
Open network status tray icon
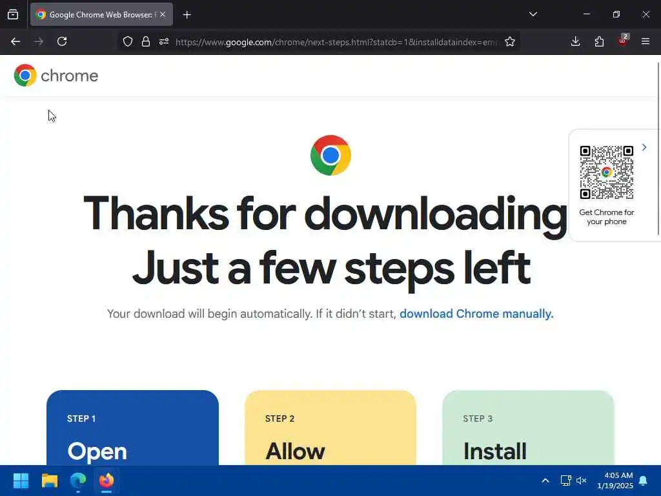(x=565, y=480)
